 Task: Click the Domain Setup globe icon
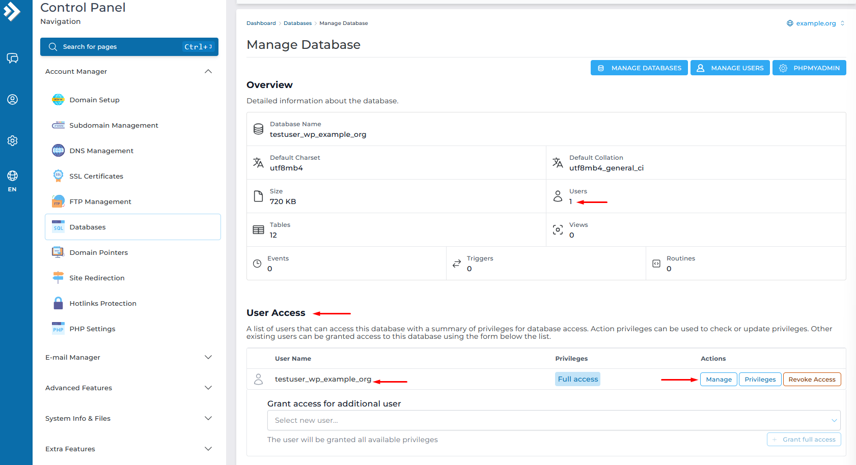[58, 100]
